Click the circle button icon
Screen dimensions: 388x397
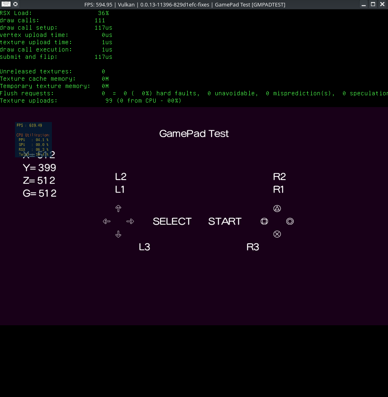[x=290, y=221]
